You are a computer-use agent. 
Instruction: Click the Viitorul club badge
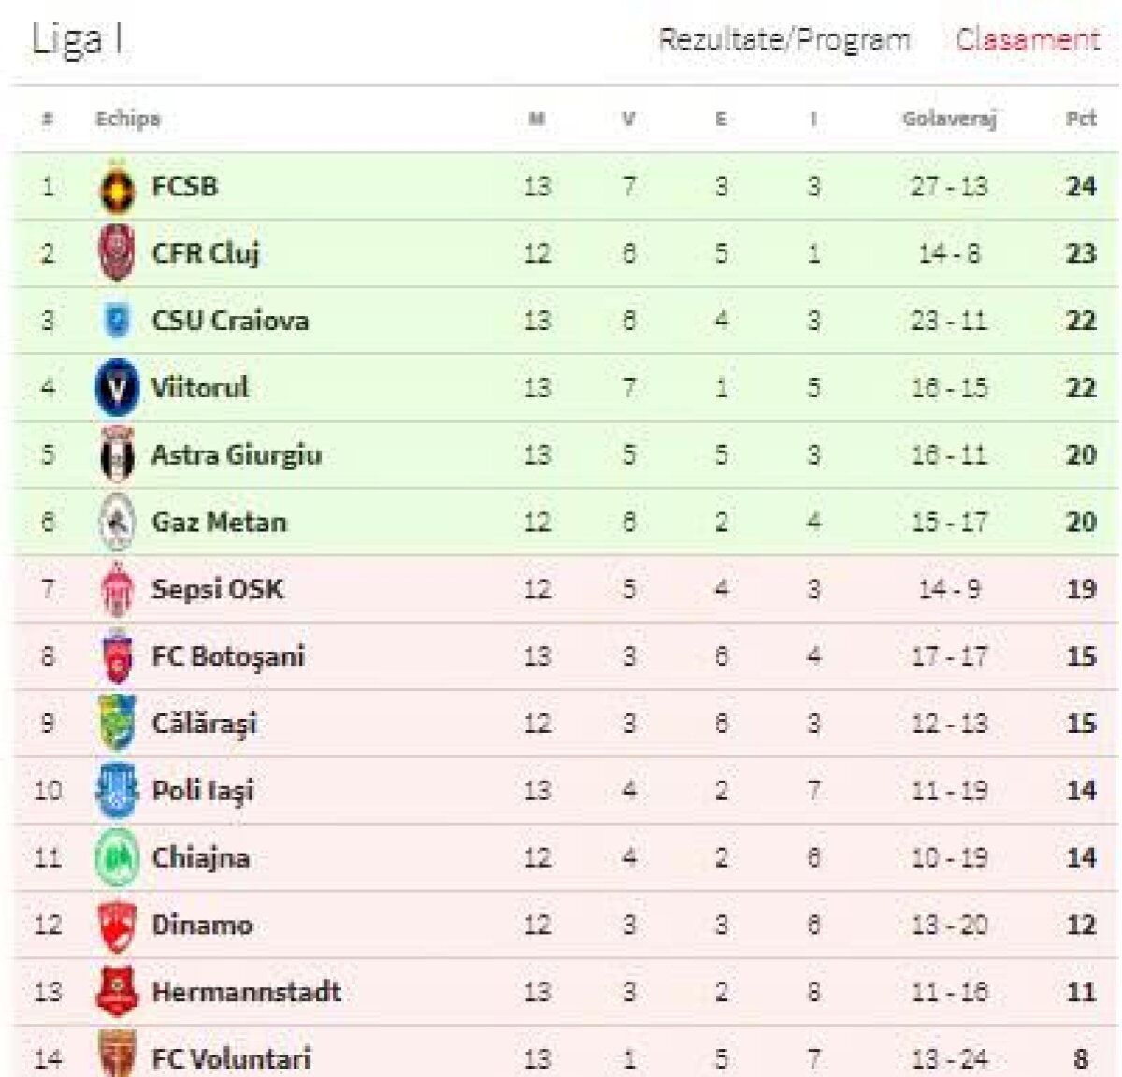(x=117, y=388)
